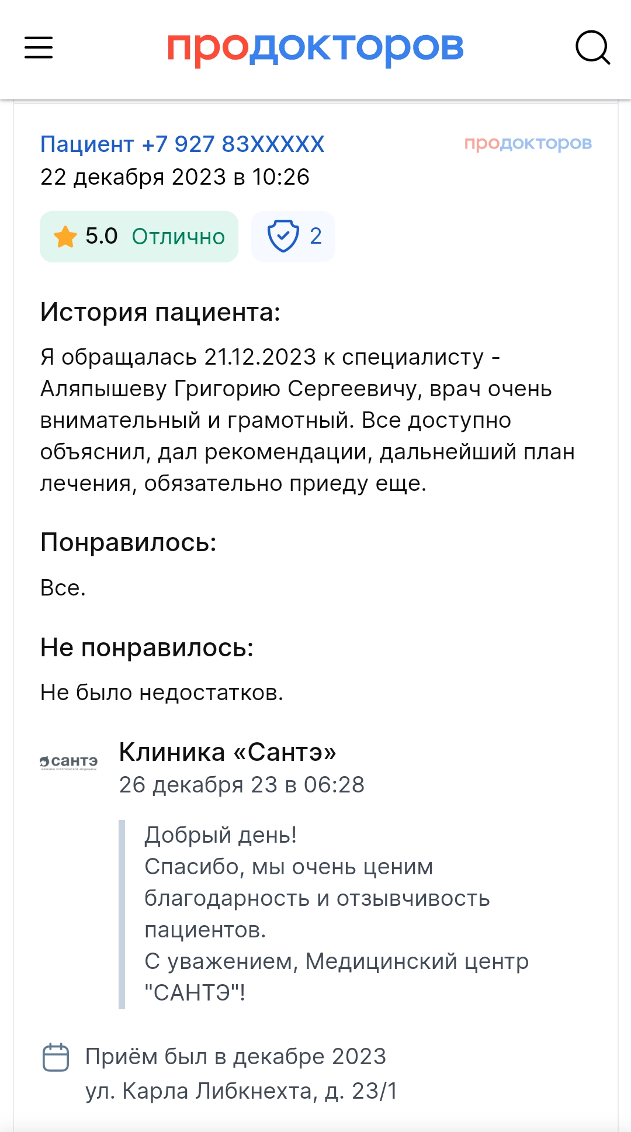Screen dimensions: 631x1132
Task: Tap the address ул. Карла Либкнехта
Action: pyautogui.click(x=241, y=1091)
